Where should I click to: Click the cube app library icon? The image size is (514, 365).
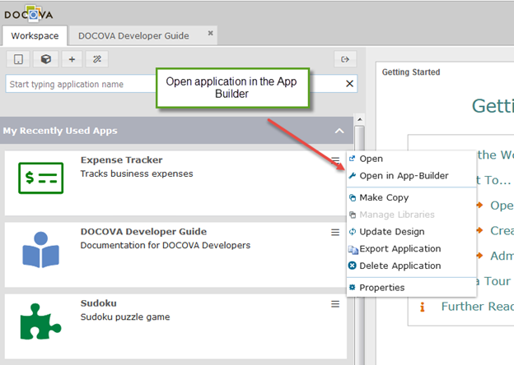(45, 59)
